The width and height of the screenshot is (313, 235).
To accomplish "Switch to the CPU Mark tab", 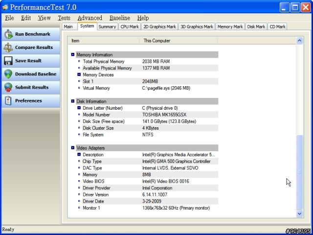I will coord(130,26).
